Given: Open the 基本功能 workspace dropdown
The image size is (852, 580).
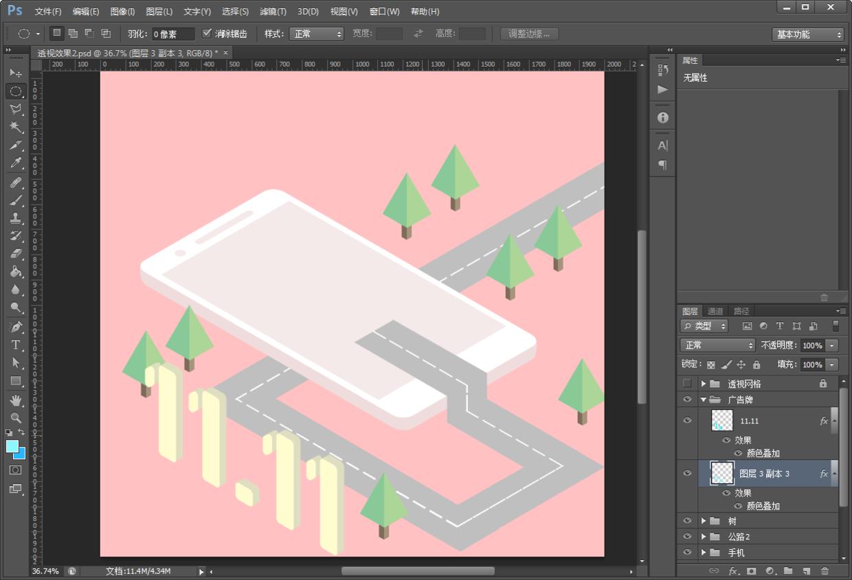Looking at the screenshot, I should (807, 34).
